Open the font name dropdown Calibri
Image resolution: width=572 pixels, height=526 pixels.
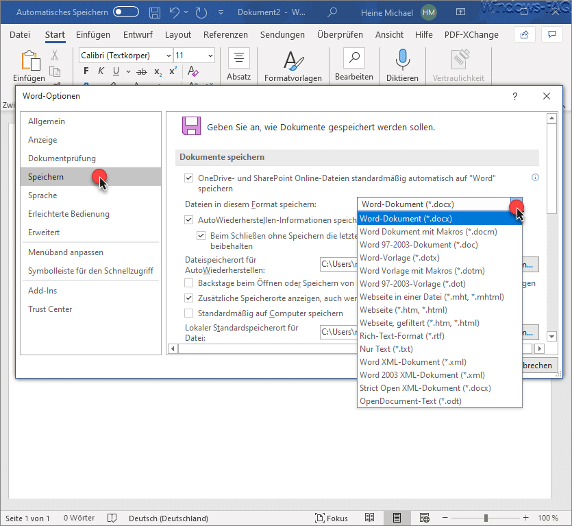pyautogui.click(x=169, y=56)
